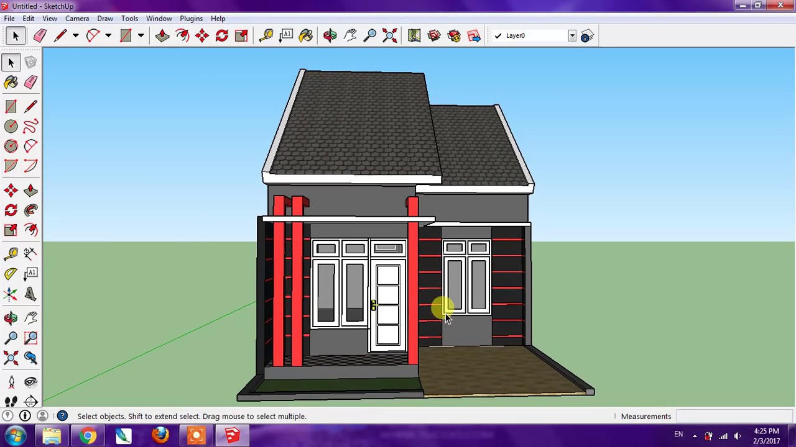Click the Share Component icon with blue arrow

pyautogui.click(x=474, y=35)
